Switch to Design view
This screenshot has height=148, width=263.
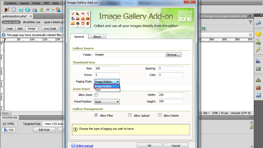(32, 29)
